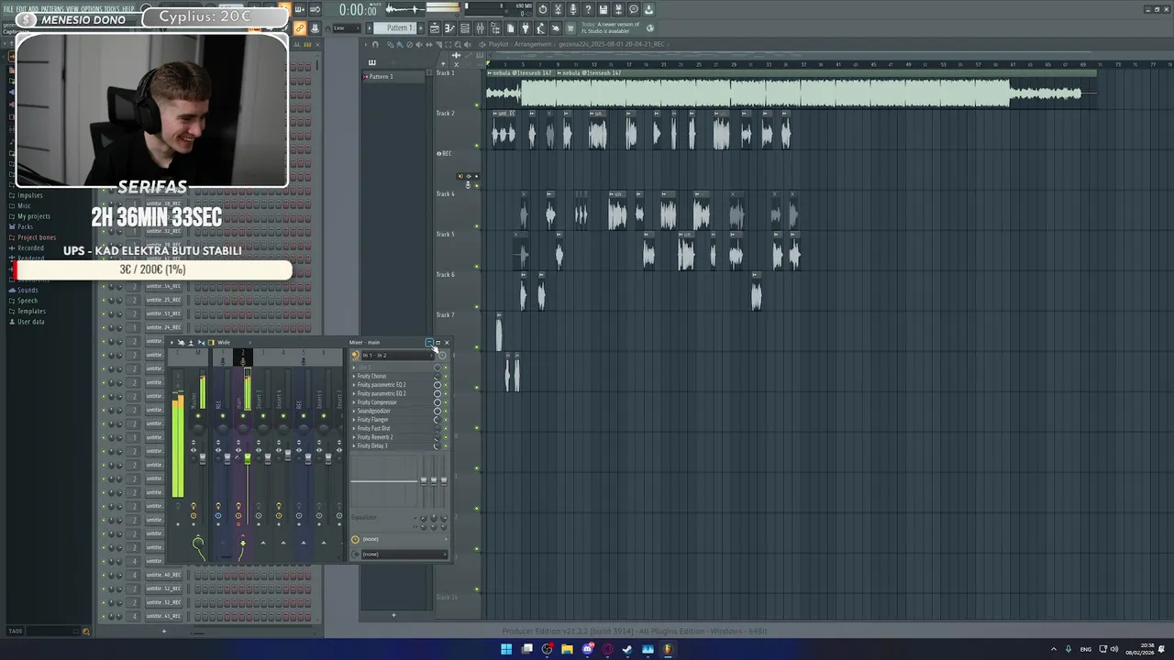The image size is (1174, 660).
Task: Click the untitle..53_REC channel button
Action: (164, 313)
